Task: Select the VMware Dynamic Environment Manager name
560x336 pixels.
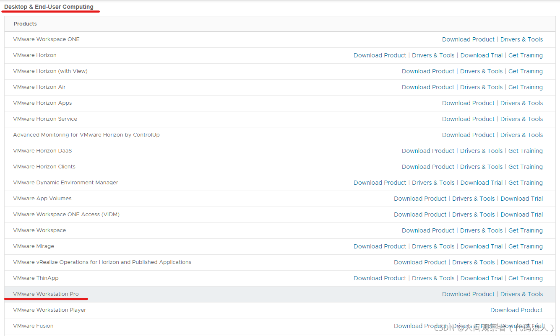Action: [65, 183]
